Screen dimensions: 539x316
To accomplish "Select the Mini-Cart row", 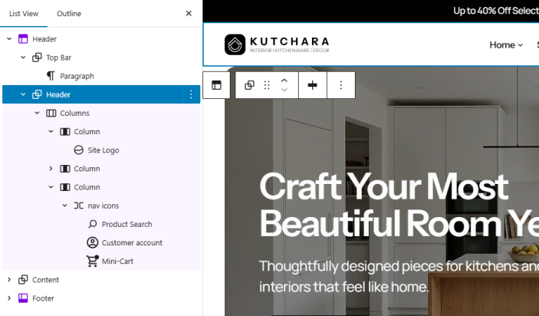I will coord(101,261).
